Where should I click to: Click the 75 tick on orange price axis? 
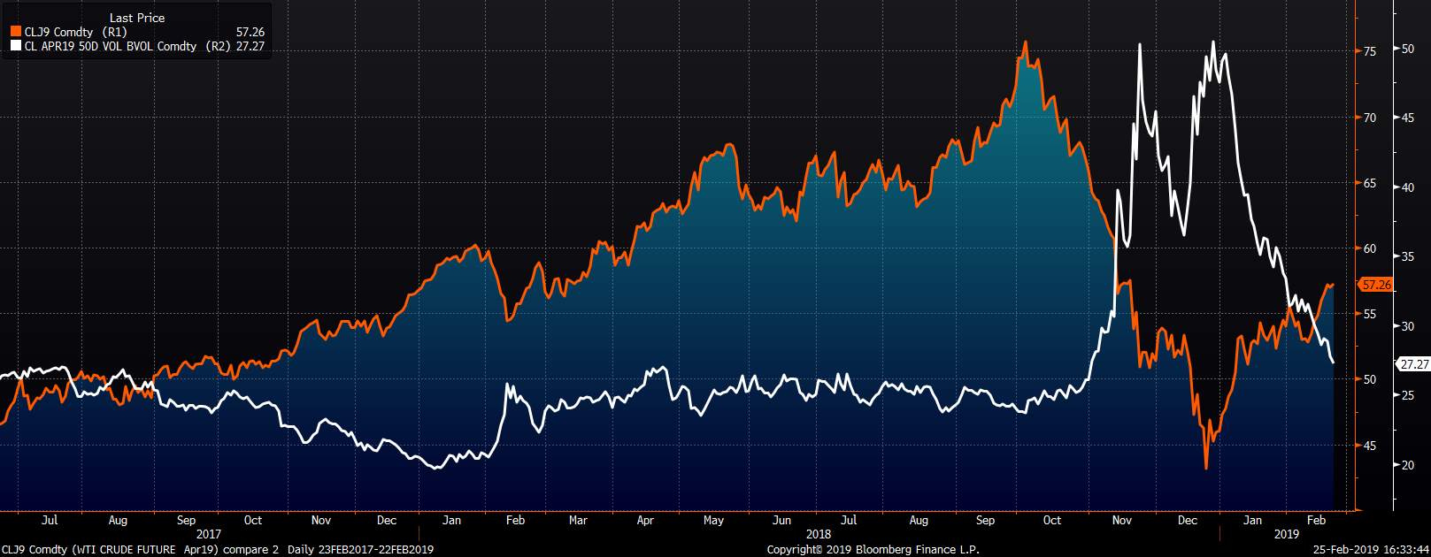(x=1369, y=51)
